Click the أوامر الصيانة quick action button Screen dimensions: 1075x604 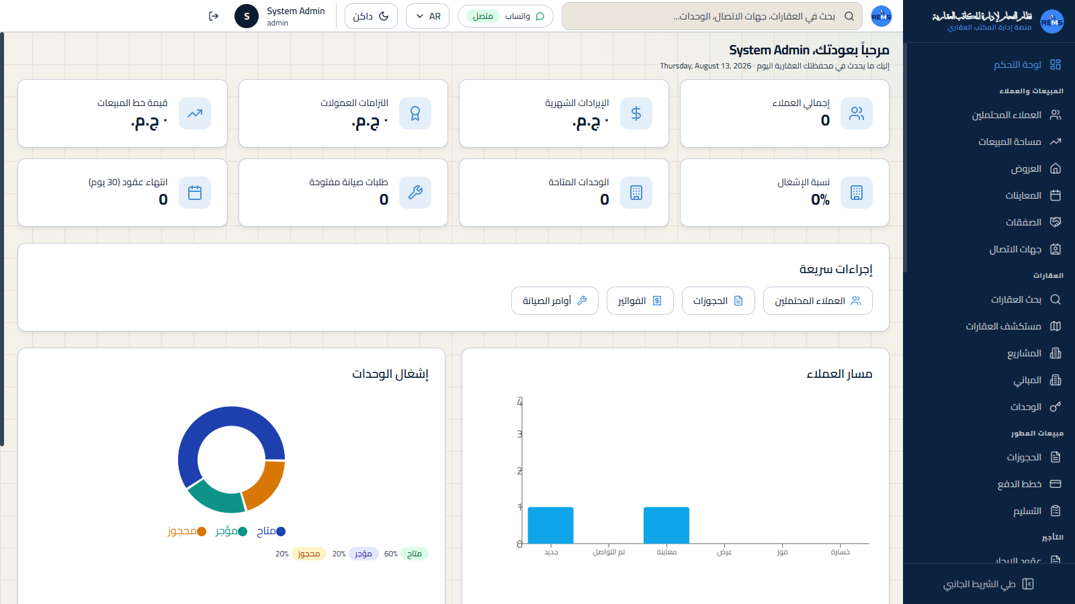coord(555,301)
